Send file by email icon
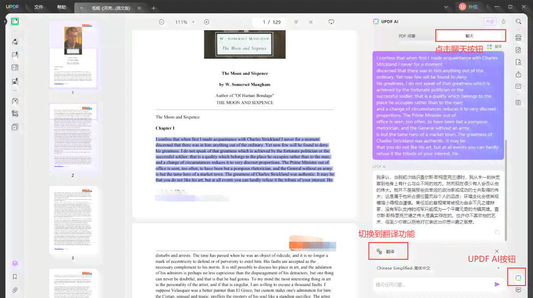Image resolution: width=533 pixels, height=298 pixels. (x=518, y=86)
